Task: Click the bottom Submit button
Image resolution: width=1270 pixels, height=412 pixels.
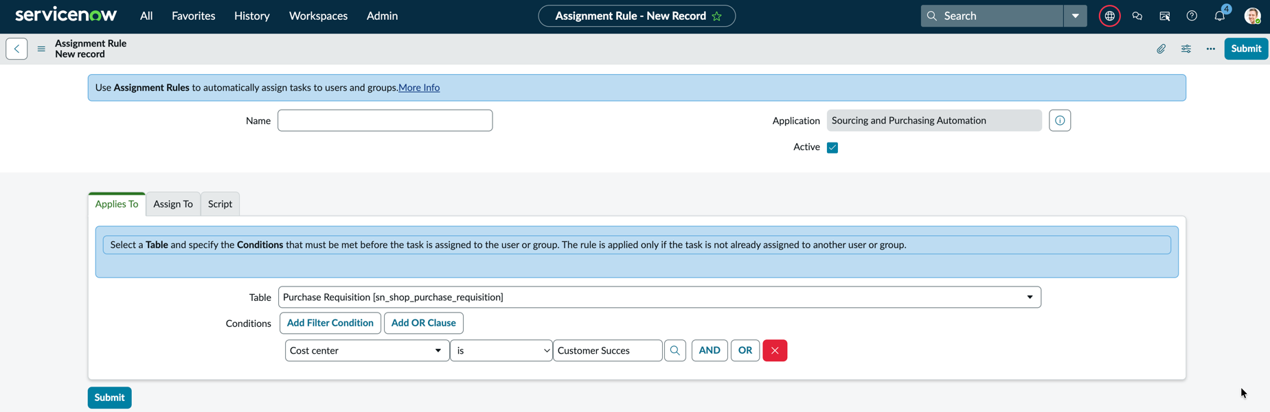Action: tap(109, 398)
